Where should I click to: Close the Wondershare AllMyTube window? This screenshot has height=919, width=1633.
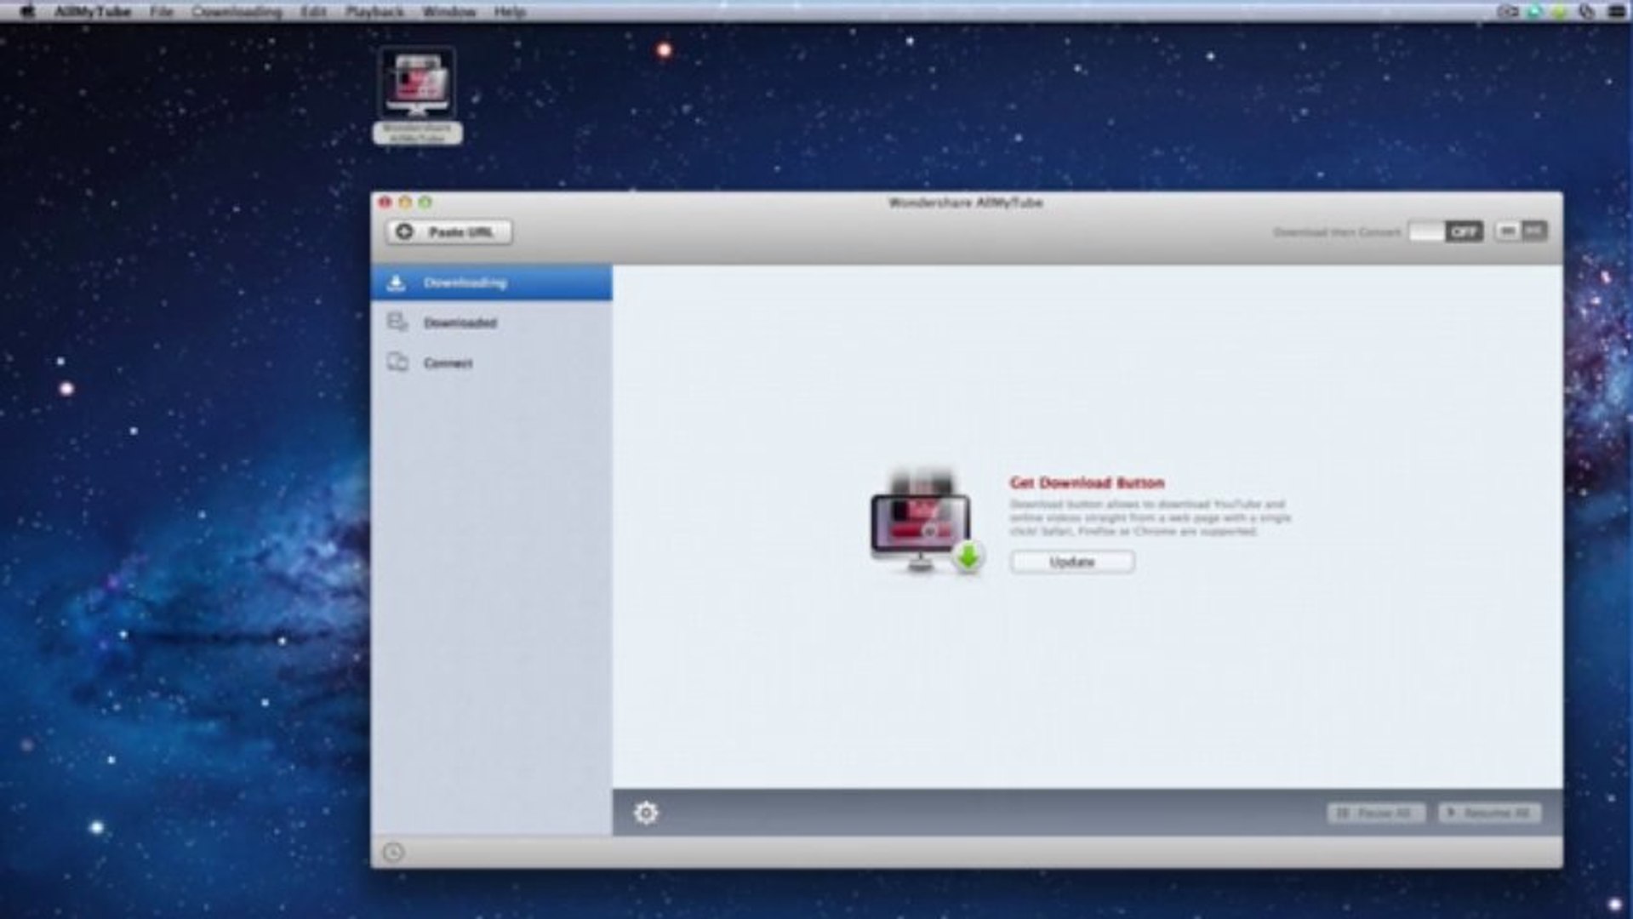pyautogui.click(x=385, y=203)
